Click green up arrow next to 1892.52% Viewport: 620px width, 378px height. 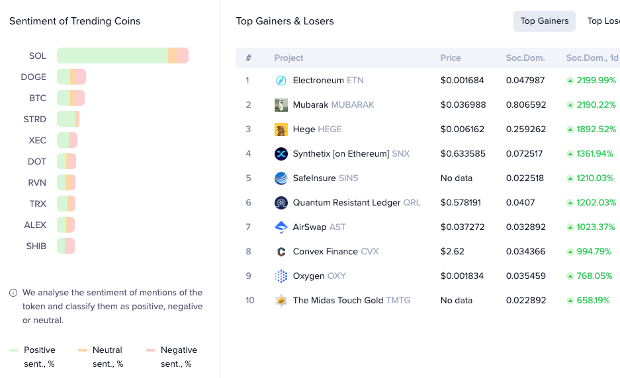pos(570,130)
